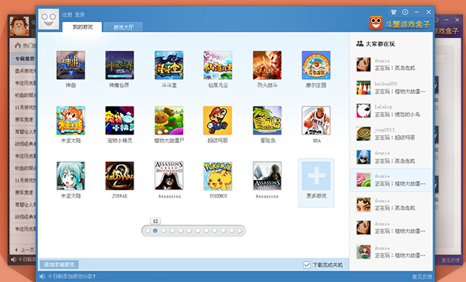
Task: Minimize the right back window
Action: point(446,20)
